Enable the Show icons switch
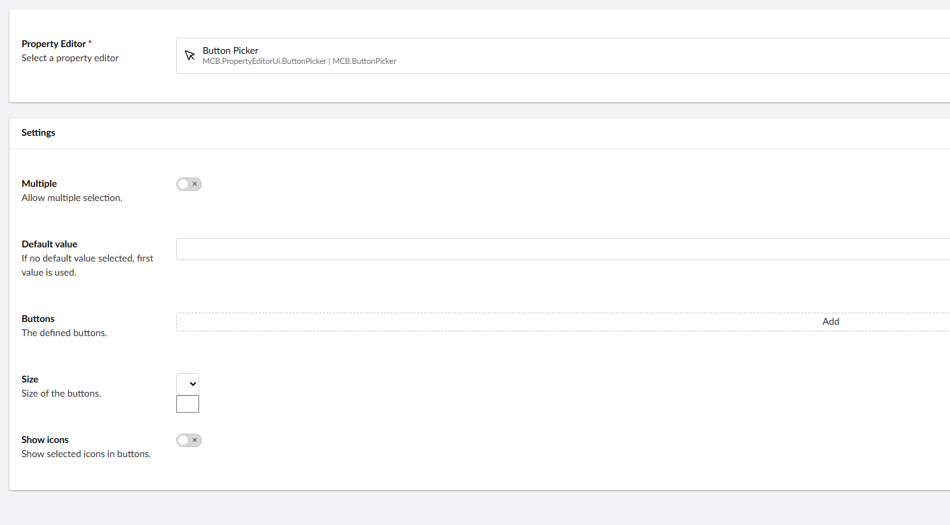Screen dimensions: 950x525 pos(189,440)
